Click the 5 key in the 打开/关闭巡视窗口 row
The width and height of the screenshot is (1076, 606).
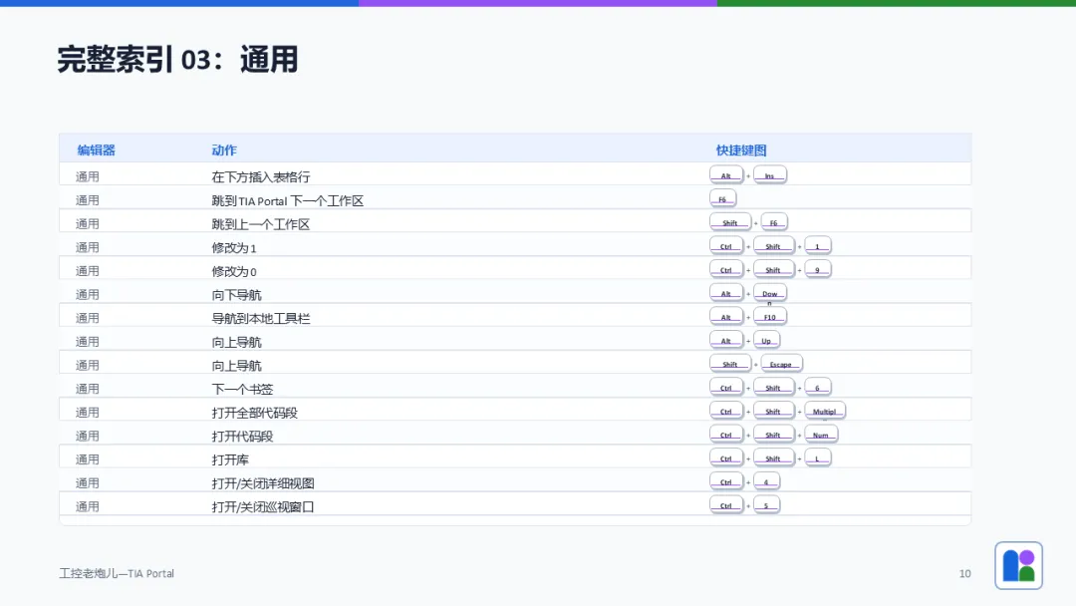click(x=766, y=505)
